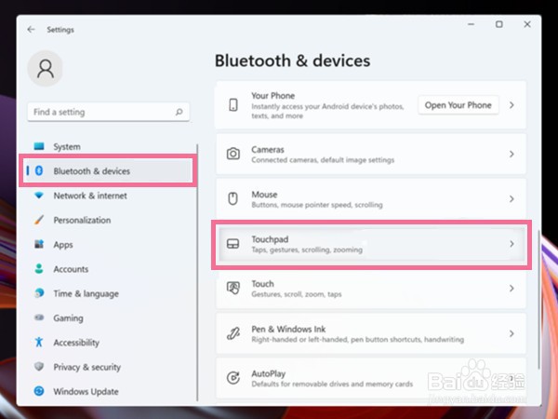Click the Touchpad icon

(x=233, y=244)
